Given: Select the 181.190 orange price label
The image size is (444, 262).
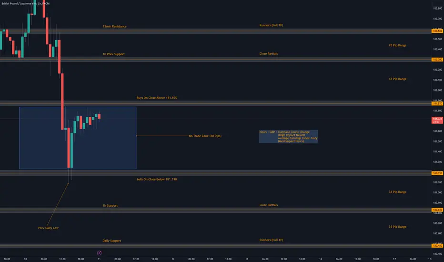Looking at the screenshot, I should [437, 173].
